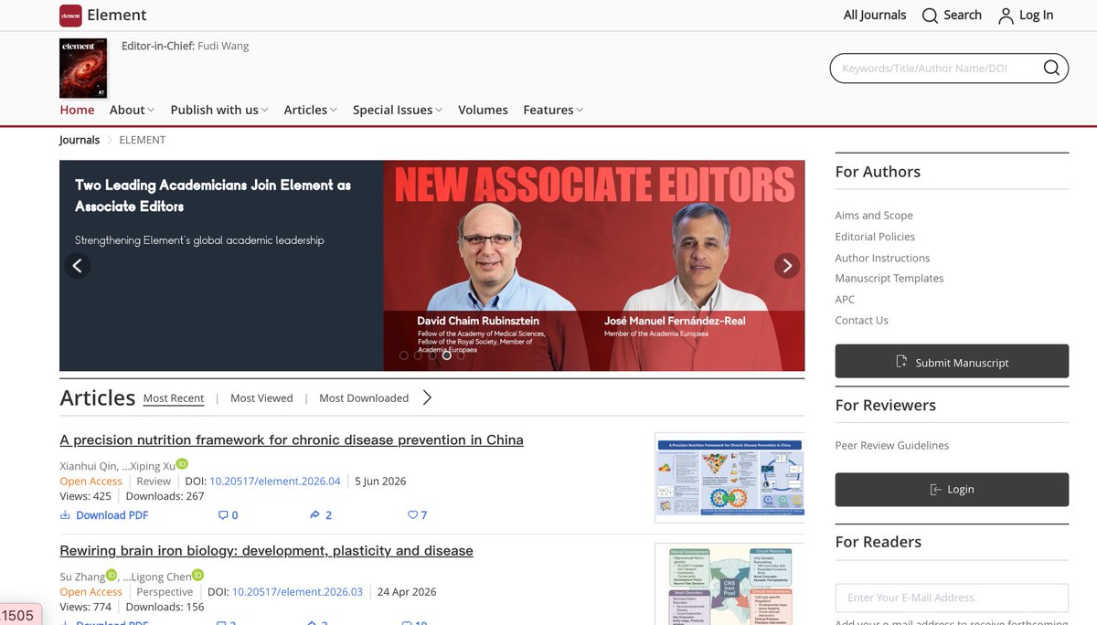Image resolution: width=1097 pixels, height=625 pixels.
Task: Open Aims and Scope link
Action: pos(874,216)
